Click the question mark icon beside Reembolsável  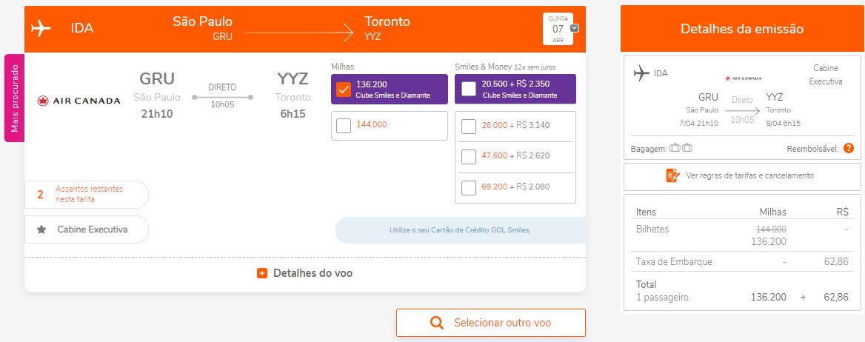point(849,148)
